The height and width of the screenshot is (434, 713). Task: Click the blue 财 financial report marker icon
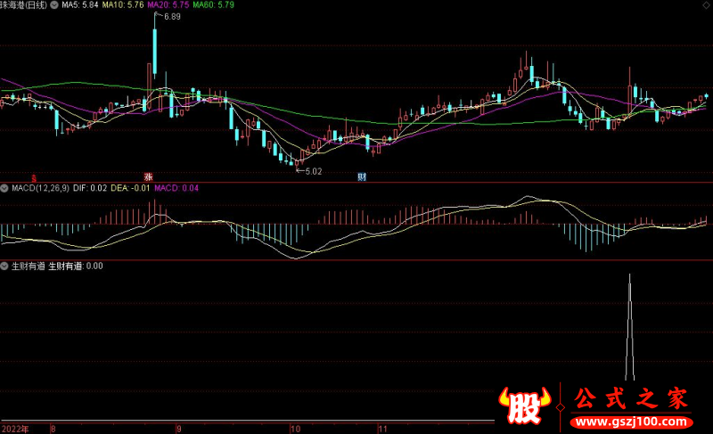(x=362, y=176)
